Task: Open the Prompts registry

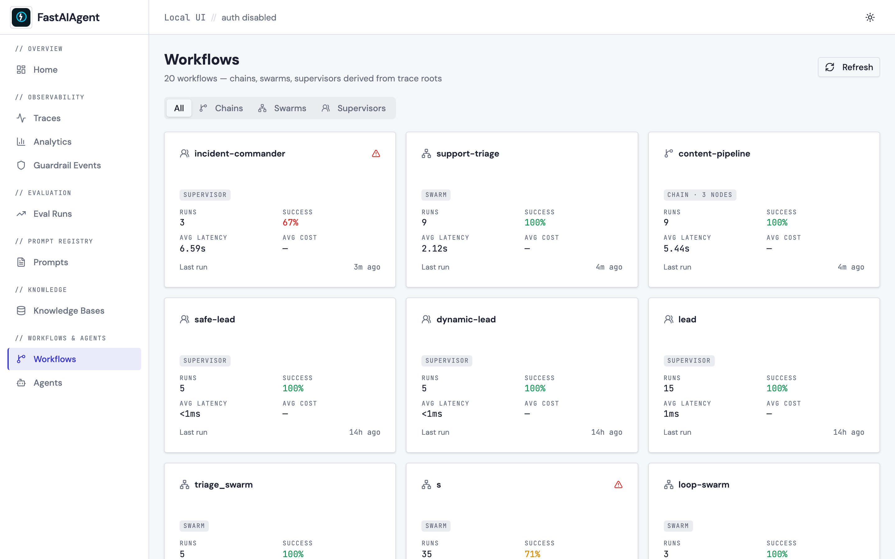Action: pyautogui.click(x=74, y=262)
